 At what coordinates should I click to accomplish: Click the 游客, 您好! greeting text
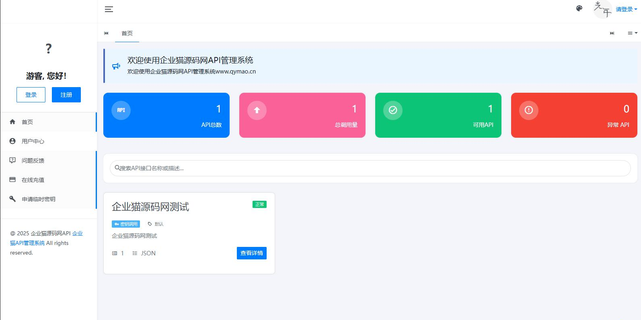click(x=46, y=76)
